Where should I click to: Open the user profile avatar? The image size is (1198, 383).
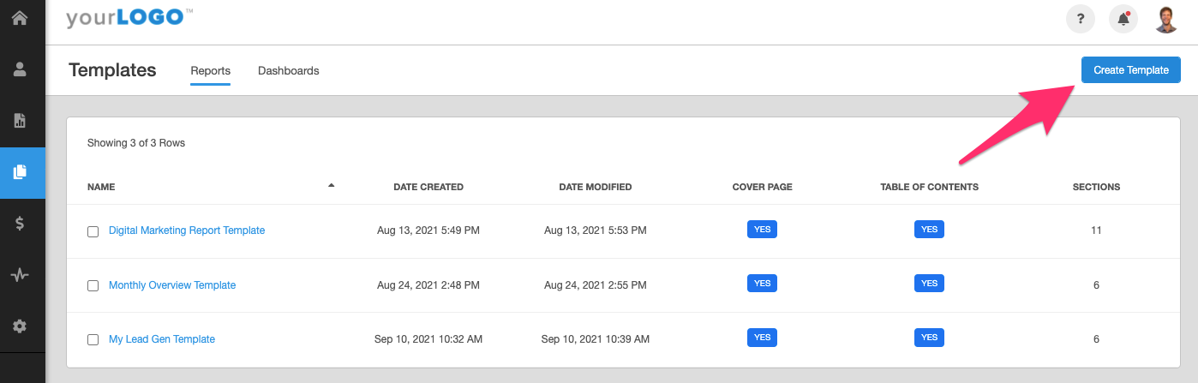pos(1166,19)
